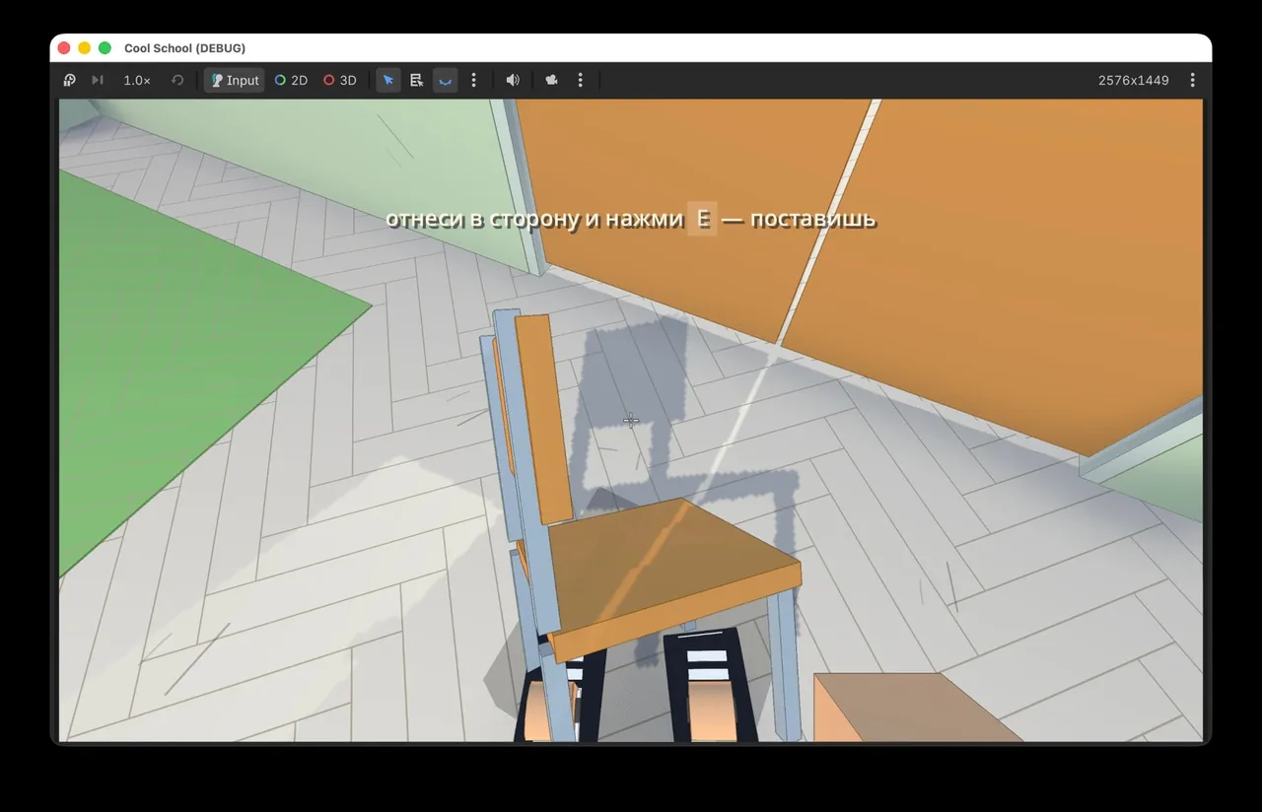Click the word "поставишь" in the hint
The image size is (1262, 812).
[x=813, y=219]
